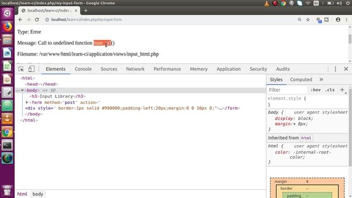Open DevTools customize three-dot menu
The image size is (352, 198).
335,69
